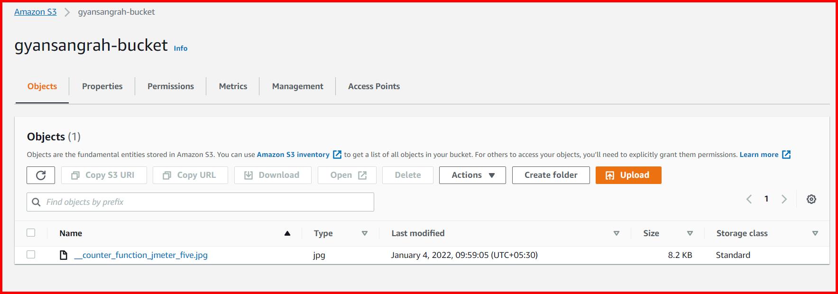The height and width of the screenshot is (294, 838).
Task: Tick the checkbox for __counter_function_jmeter_five.jpg
Action: (31, 254)
